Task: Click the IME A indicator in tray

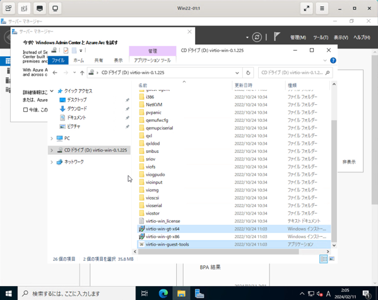Action: click(x=328, y=294)
